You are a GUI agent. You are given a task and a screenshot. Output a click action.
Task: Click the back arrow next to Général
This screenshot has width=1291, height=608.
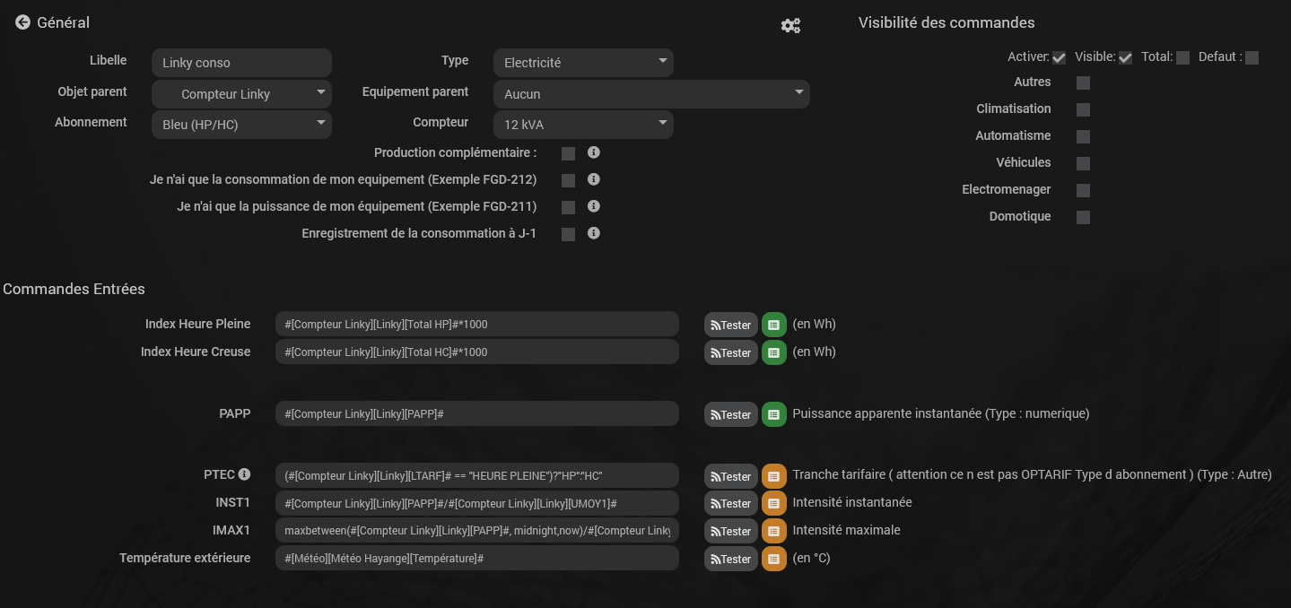(x=22, y=22)
